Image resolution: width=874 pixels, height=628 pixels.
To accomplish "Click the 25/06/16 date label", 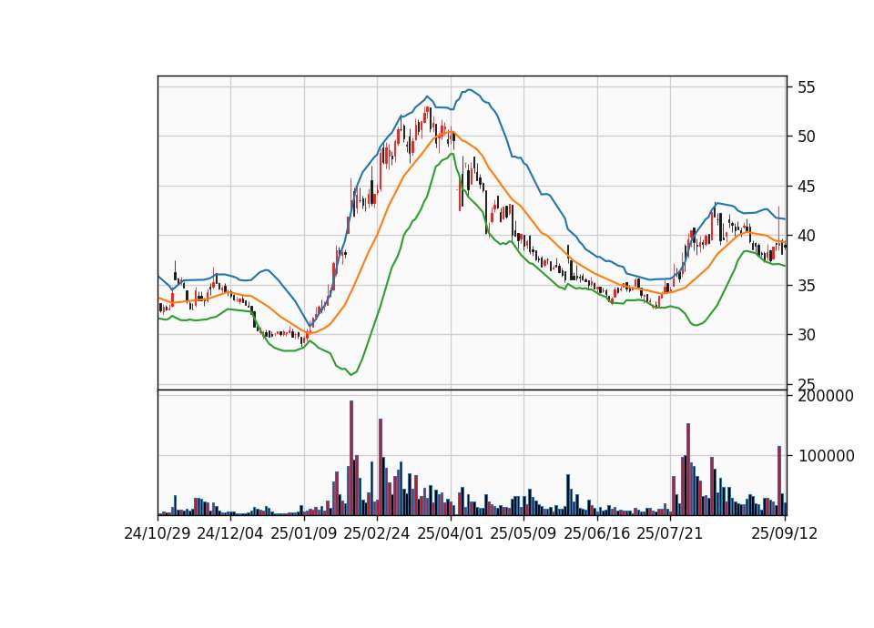I will click(x=597, y=534).
